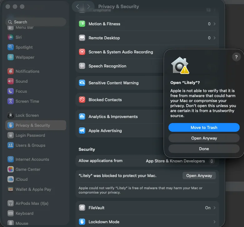Click the Sensitive Content Warning eye icon
Screen dimensions: 244x227
pos(82,83)
